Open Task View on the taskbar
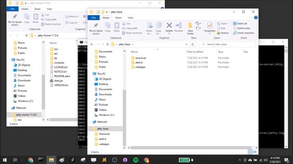This screenshot has height=164, width=293. [15, 160]
